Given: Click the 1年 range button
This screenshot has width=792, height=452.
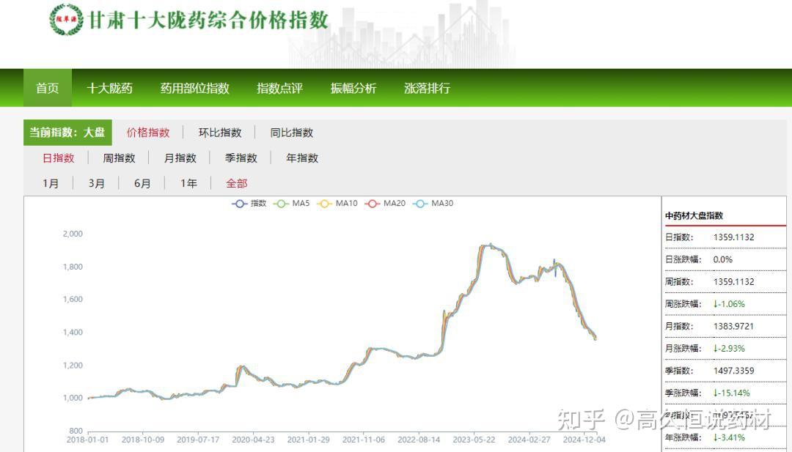Looking at the screenshot, I should point(188,184).
